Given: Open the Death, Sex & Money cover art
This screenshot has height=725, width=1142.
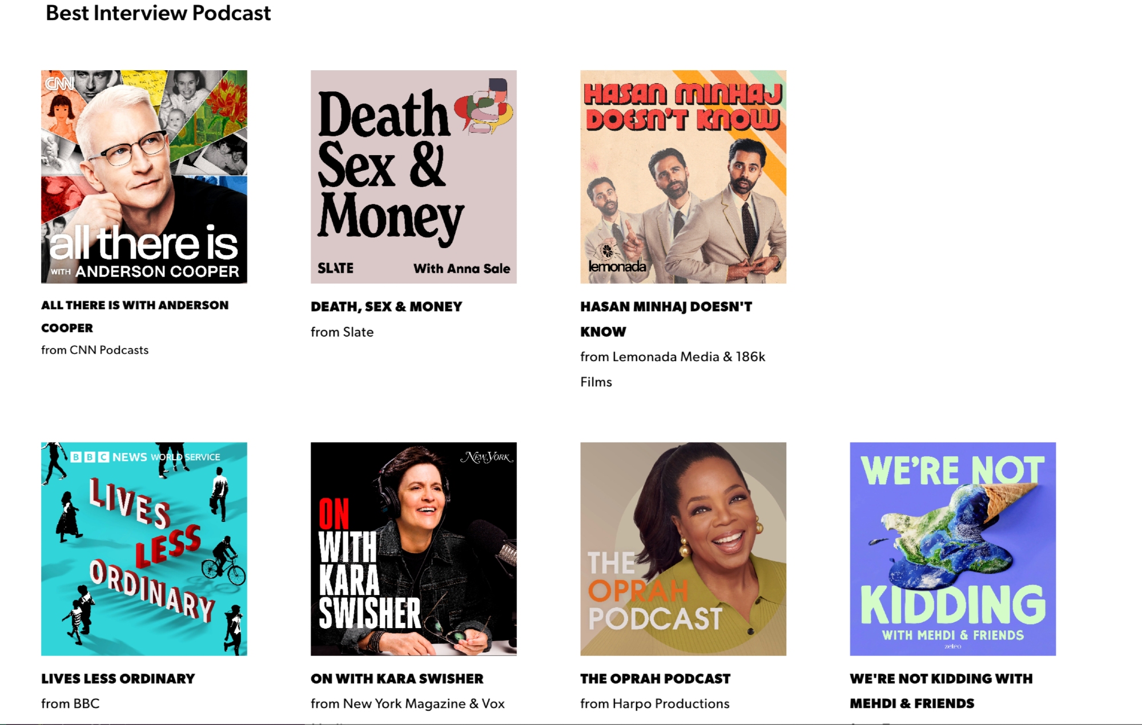Looking at the screenshot, I should 413,177.
